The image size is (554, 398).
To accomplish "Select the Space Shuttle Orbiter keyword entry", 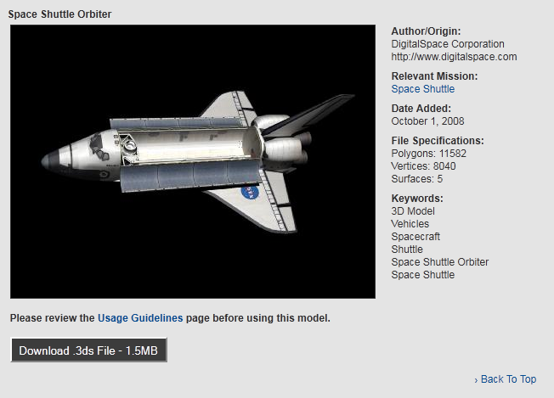I will tap(439, 262).
